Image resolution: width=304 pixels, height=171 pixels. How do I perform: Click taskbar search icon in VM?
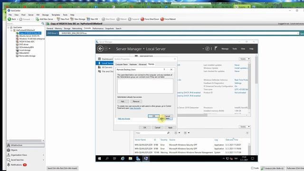click(107, 158)
